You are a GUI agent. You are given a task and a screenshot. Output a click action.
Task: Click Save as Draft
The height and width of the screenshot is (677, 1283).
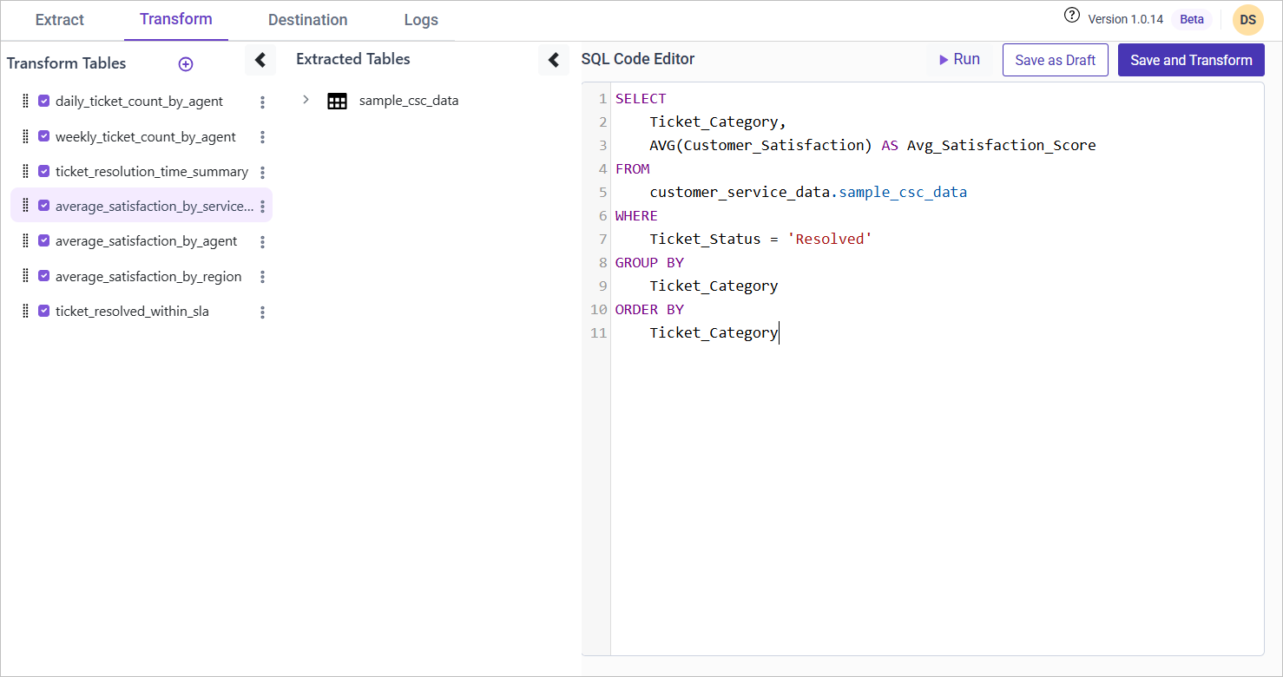tap(1055, 60)
